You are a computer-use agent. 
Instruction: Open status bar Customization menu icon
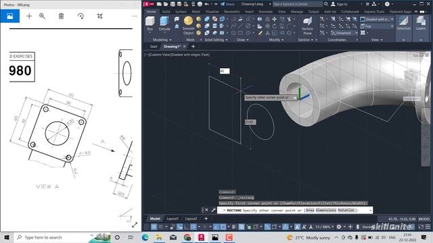(x=428, y=227)
